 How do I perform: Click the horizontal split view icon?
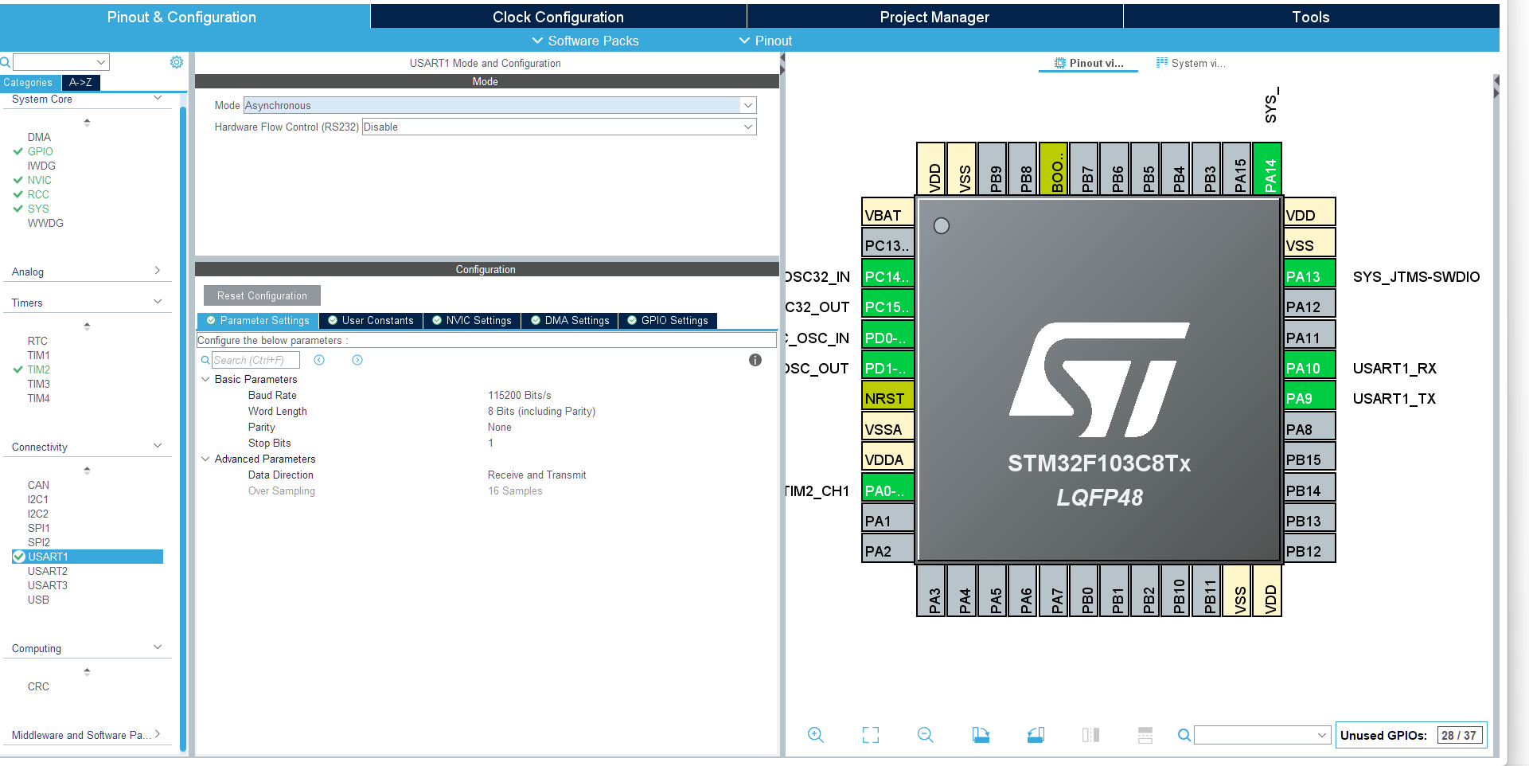pyautogui.click(x=1145, y=735)
